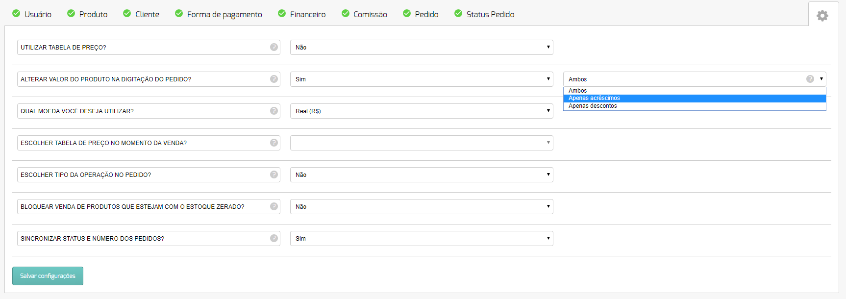Click help icon for ALTERAR VALOR DO PRODUTO

(x=274, y=79)
